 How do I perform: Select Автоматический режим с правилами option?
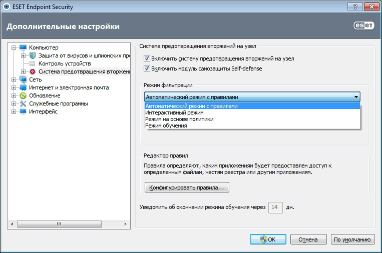[x=252, y=106]
